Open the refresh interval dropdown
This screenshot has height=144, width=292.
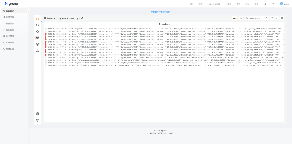coord(277,18)
